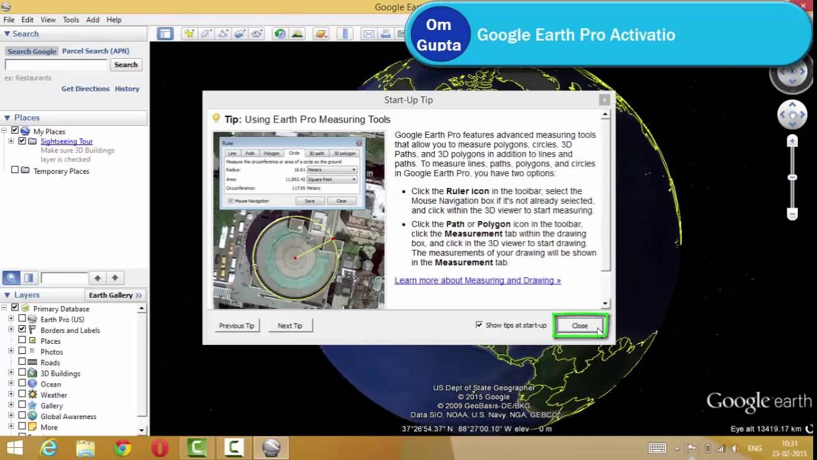Viewport: 817px width, 460px height.
Task: Close the Start-Up Tip dialog
Action: click(580, 325)
